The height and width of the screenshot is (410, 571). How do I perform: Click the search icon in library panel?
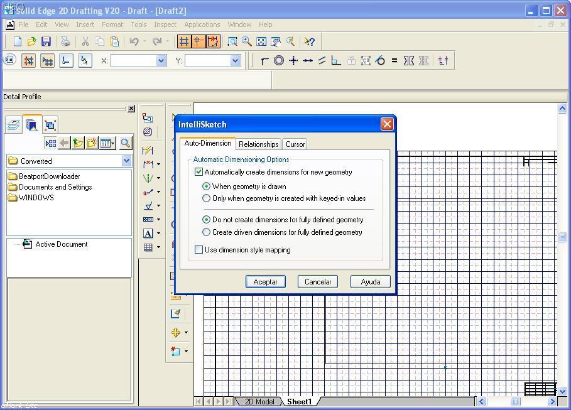125,143
